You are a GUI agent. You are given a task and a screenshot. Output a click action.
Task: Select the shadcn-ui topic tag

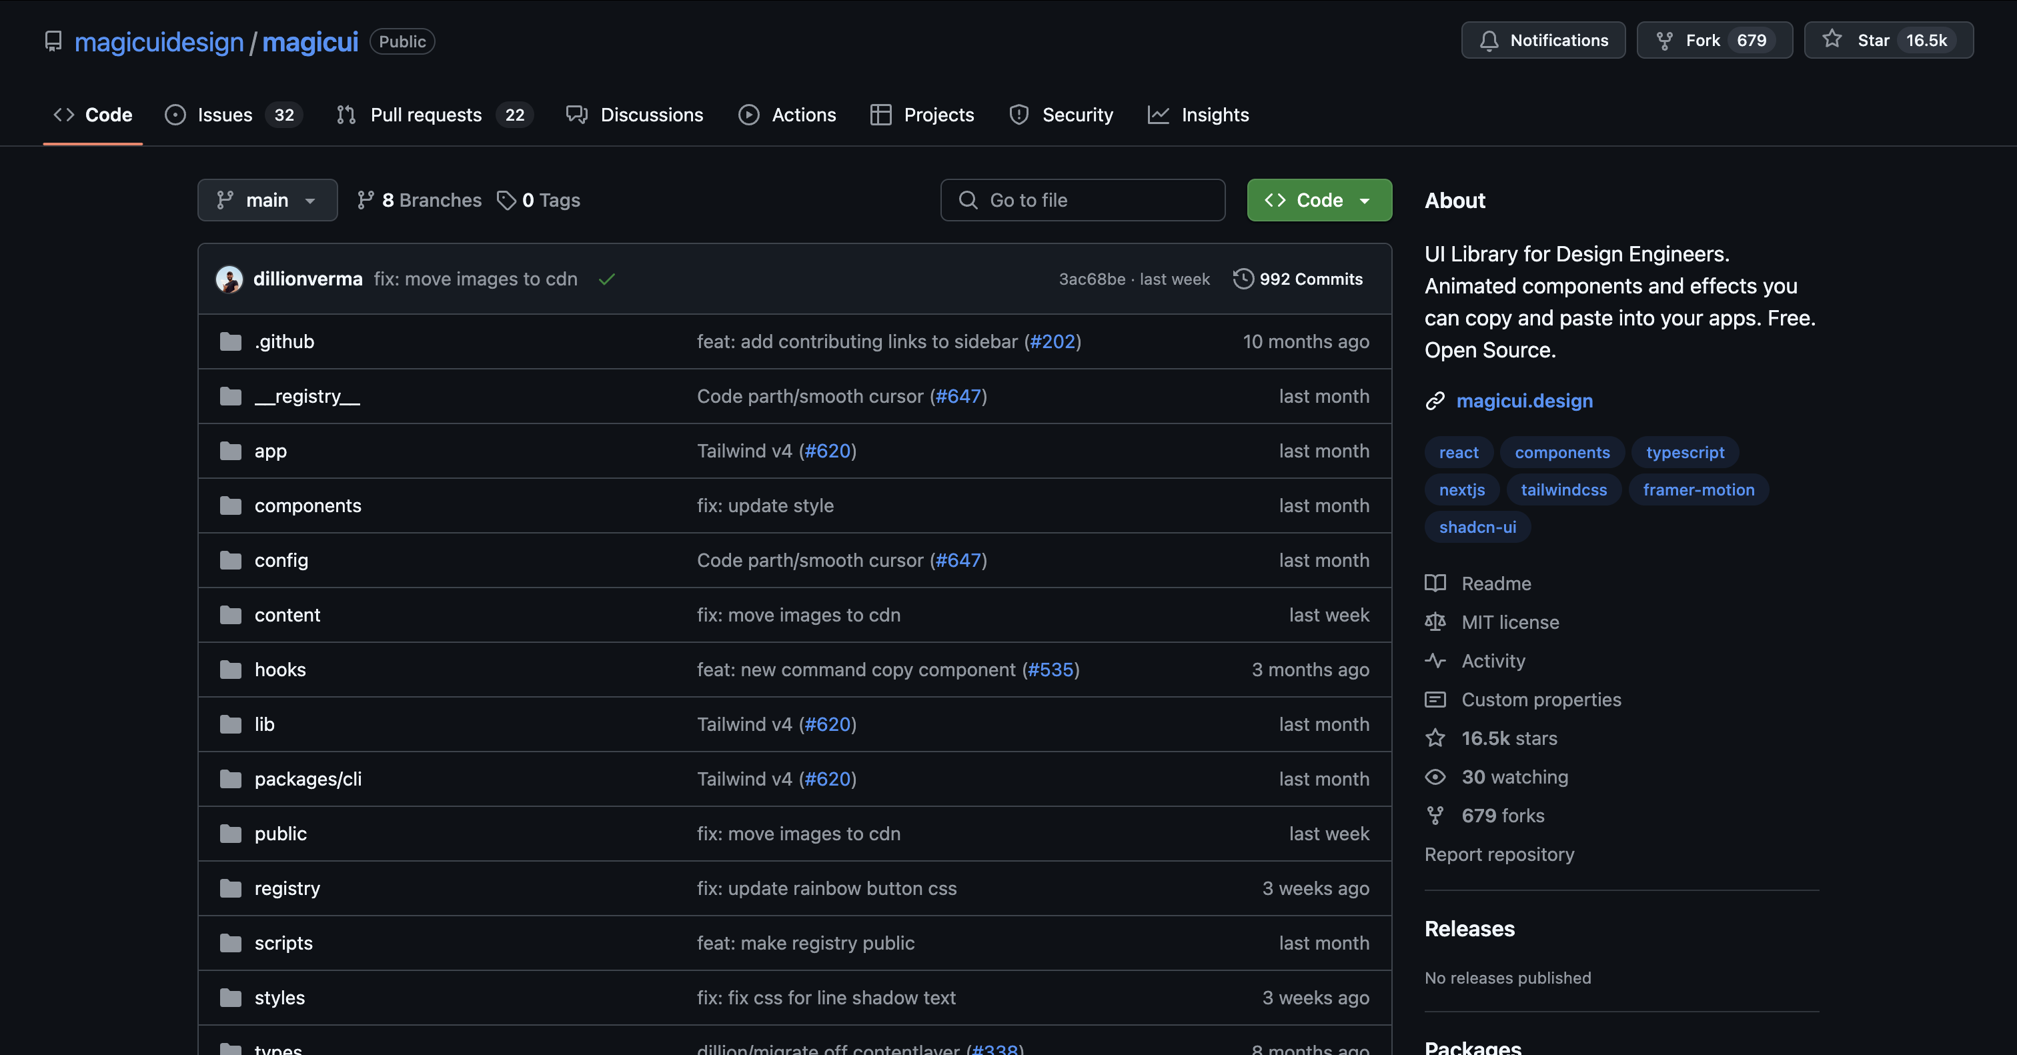tap(1477, 527)
